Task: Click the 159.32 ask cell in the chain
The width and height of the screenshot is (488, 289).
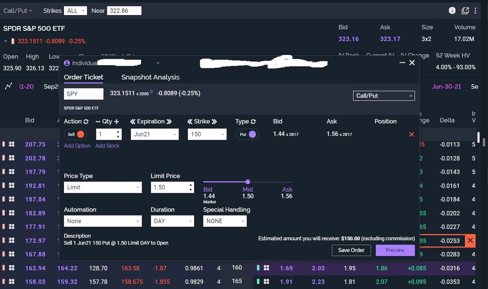Action: click(67, 282)
